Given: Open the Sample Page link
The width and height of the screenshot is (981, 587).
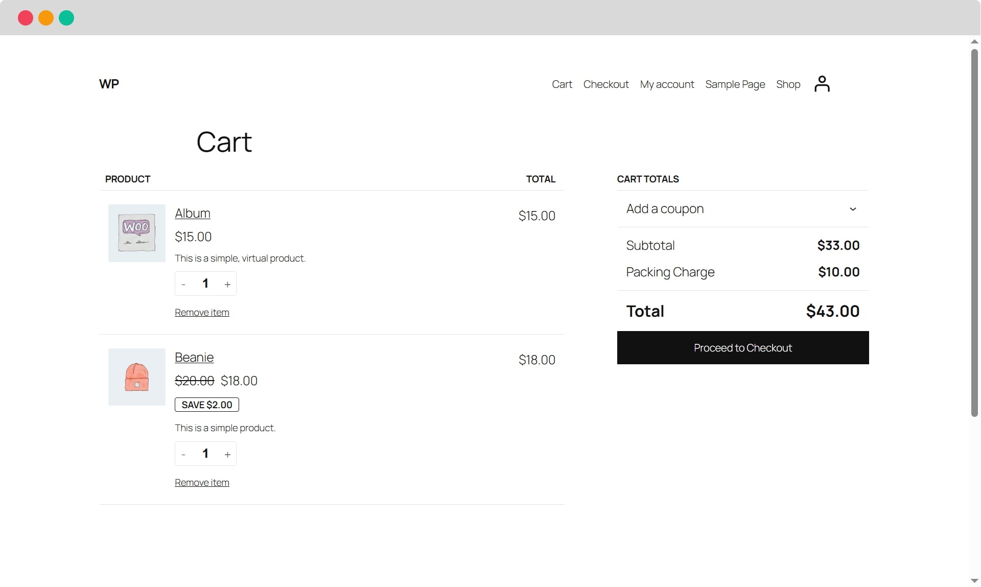Looking at the screenshot, I should pos(735,84).
